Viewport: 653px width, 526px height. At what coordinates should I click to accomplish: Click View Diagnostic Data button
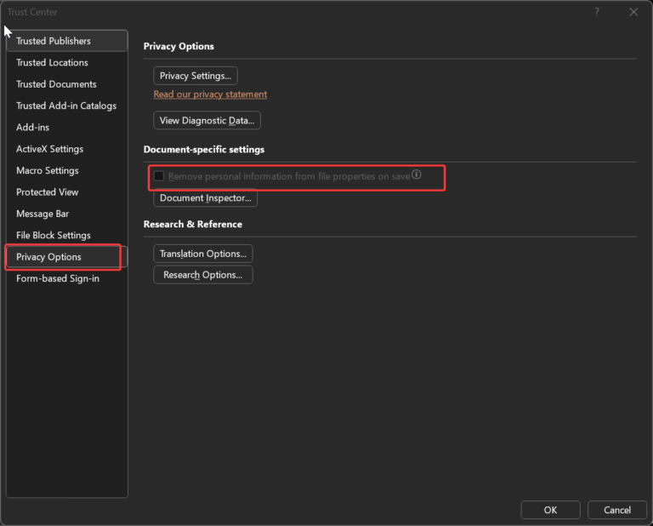[207, 121]
